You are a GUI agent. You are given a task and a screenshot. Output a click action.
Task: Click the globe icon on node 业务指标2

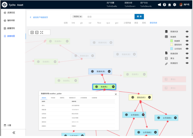click(x=139, y=132)
